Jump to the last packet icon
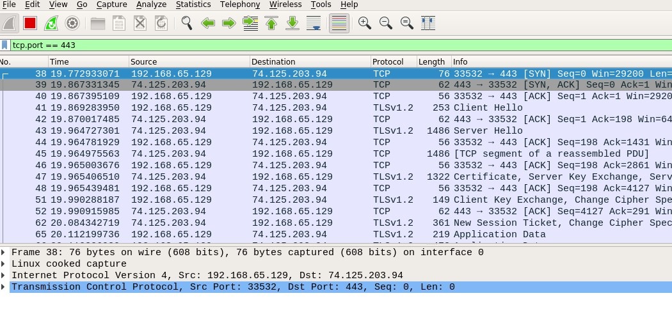 [x=292, y=23]
